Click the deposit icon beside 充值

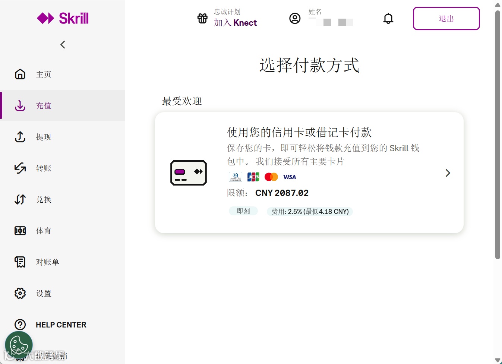[20, 105]
